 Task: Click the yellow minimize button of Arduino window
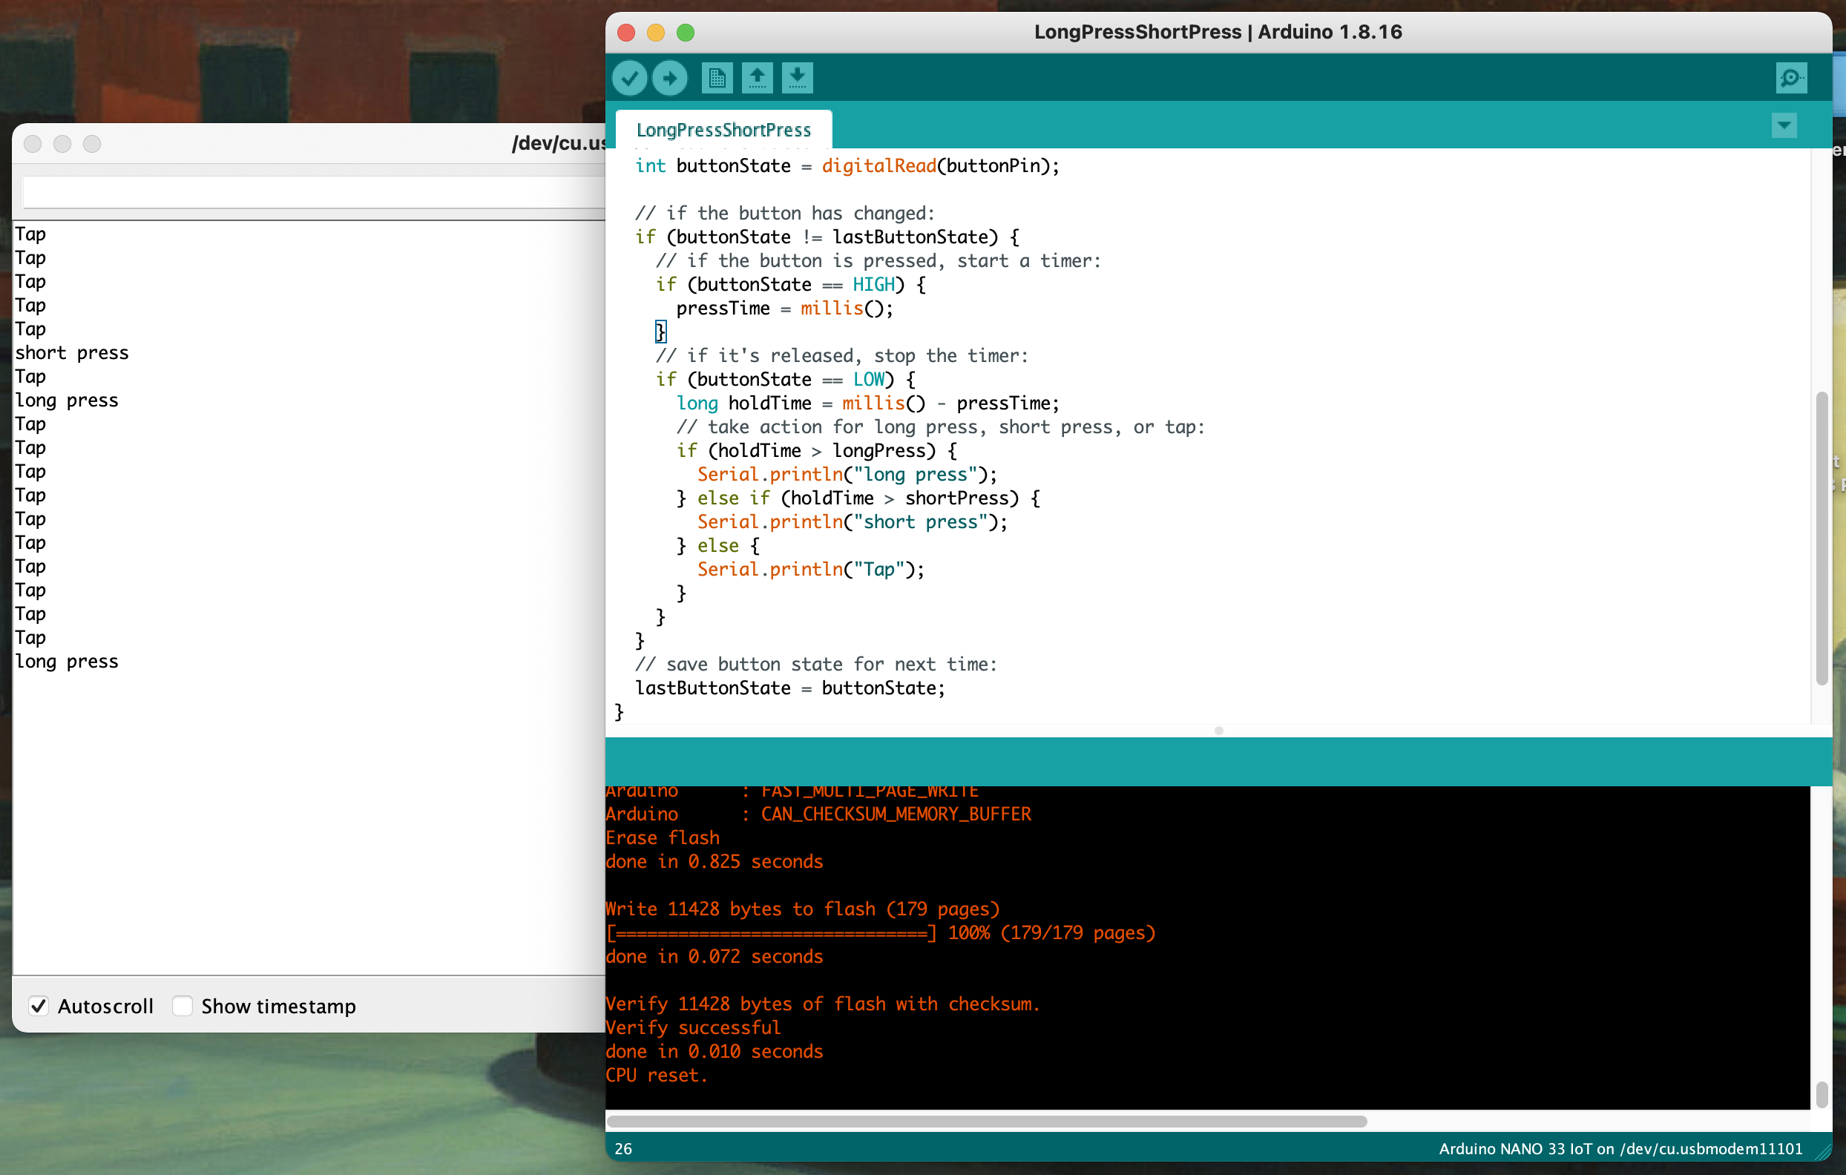[x=655, y=32]
